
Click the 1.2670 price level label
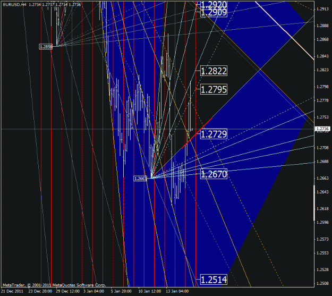[214, 174]
